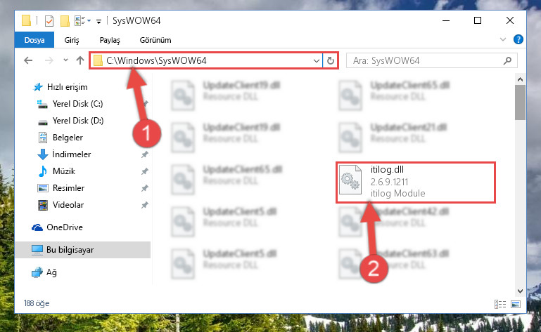Click the New Folder icon in title bar
Image resolution: width=541 pixels, height=332 pixels.
65,21
